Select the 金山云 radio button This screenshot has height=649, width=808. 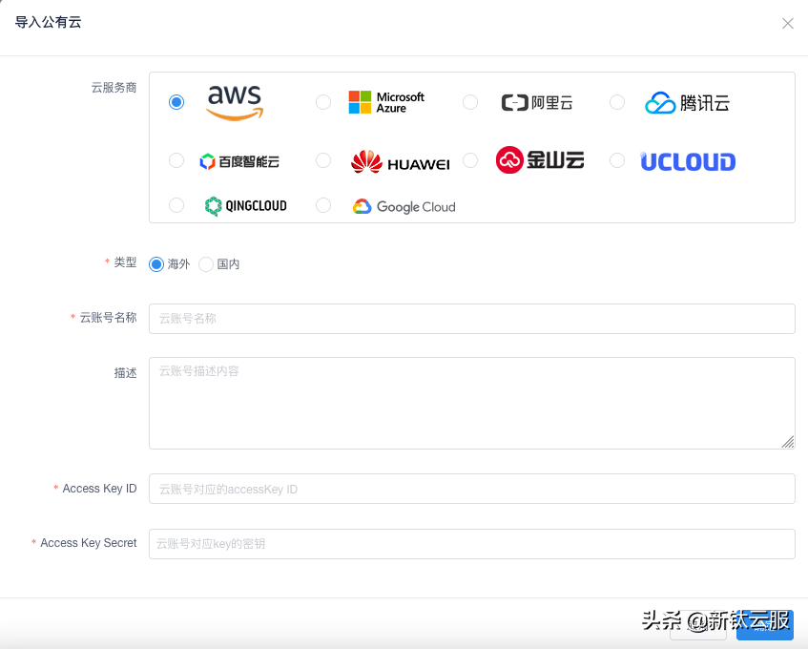(470, 160)
